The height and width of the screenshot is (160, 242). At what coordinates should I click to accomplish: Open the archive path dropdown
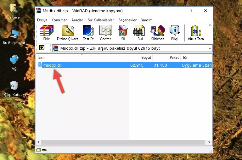pyautogui.click(x=210, y=48)
